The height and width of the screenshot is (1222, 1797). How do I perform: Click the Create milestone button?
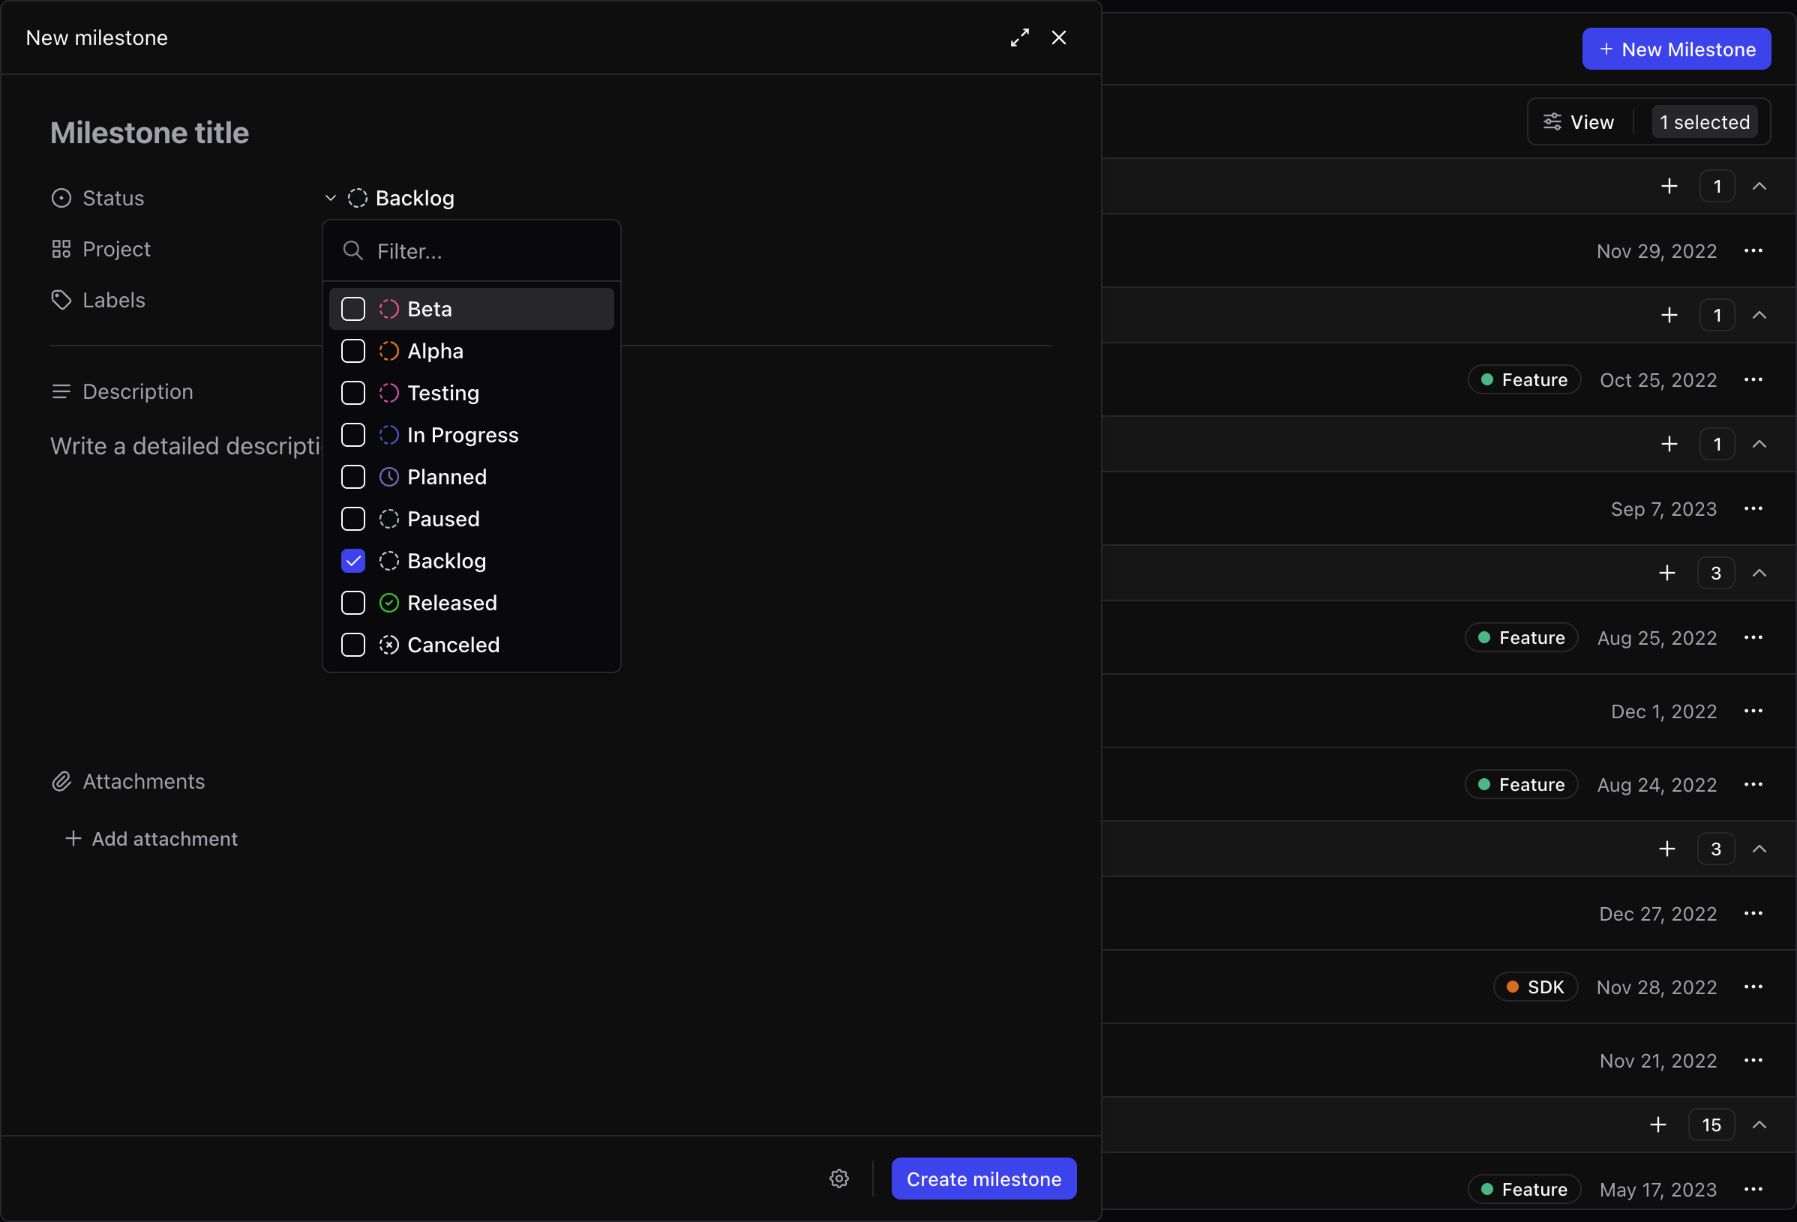point(982,1179)
